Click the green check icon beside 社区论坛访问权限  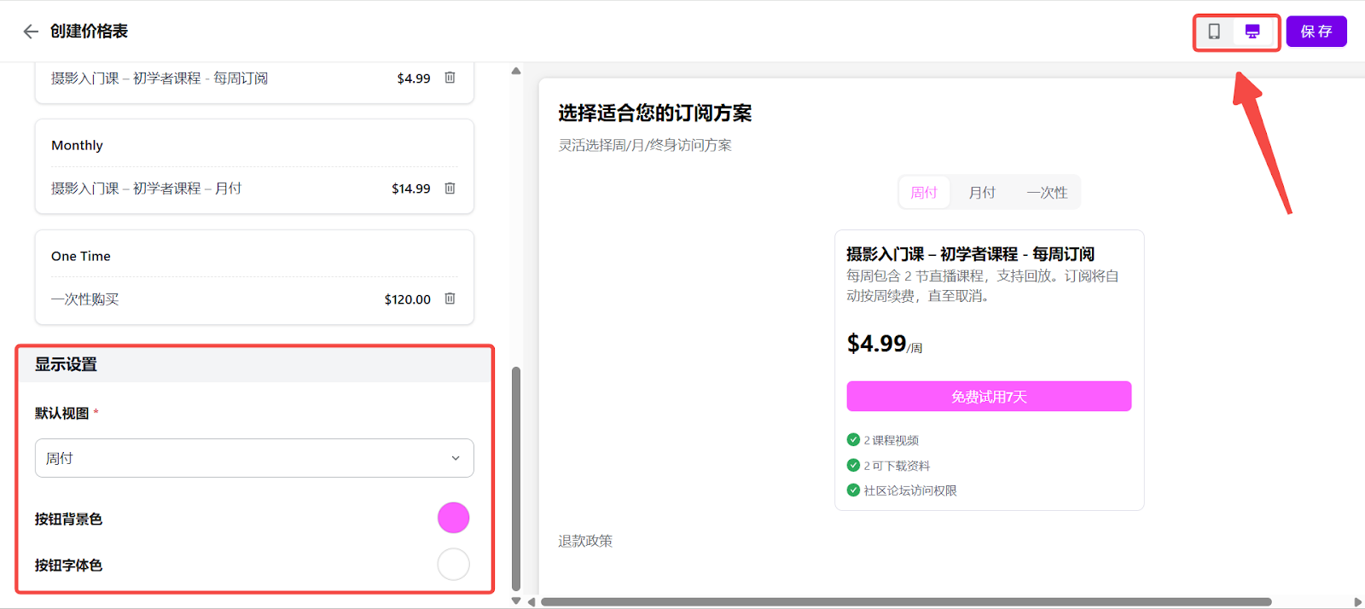853,490
